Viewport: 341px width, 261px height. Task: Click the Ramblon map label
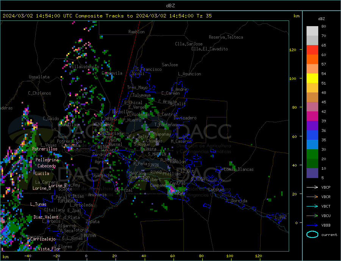click(136, 32)
